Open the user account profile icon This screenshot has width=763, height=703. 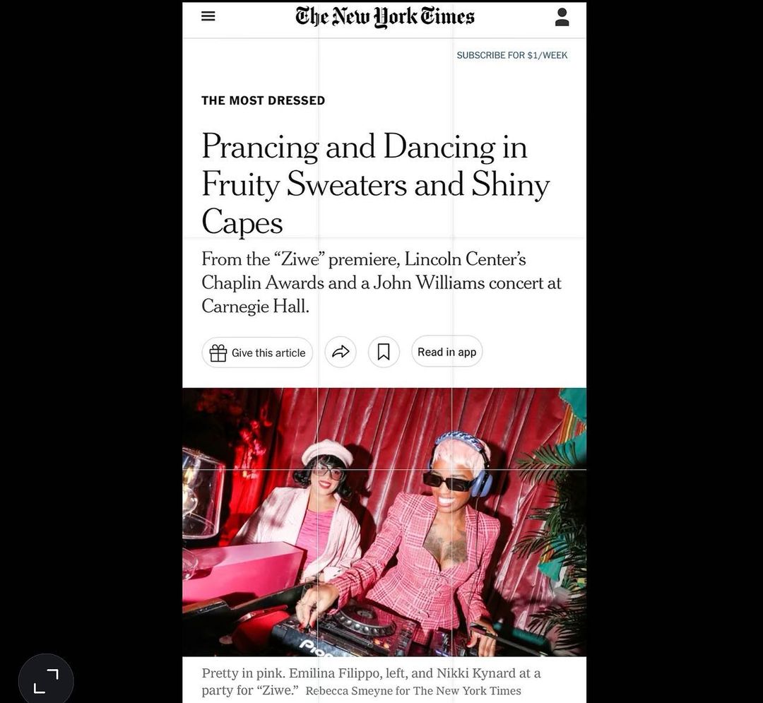[x=562, y=17]
